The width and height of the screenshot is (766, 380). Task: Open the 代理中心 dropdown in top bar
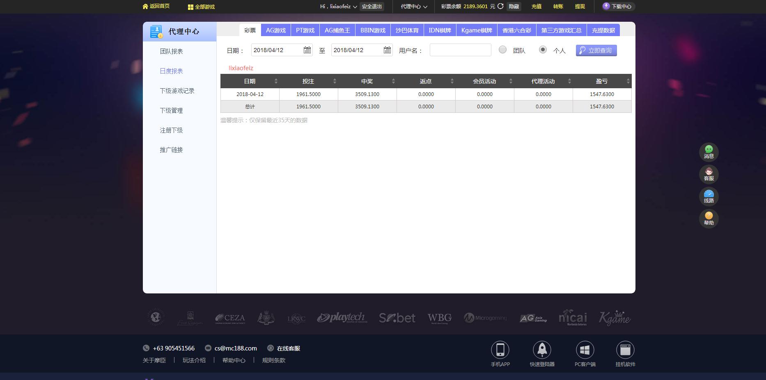click(413, 6)
